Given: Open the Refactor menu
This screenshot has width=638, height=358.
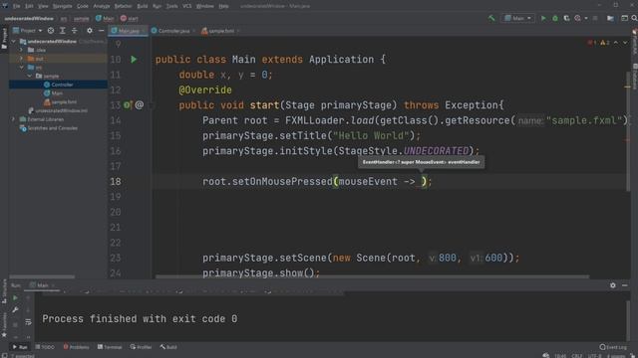Looking at the screenshot, I should 123,6.
